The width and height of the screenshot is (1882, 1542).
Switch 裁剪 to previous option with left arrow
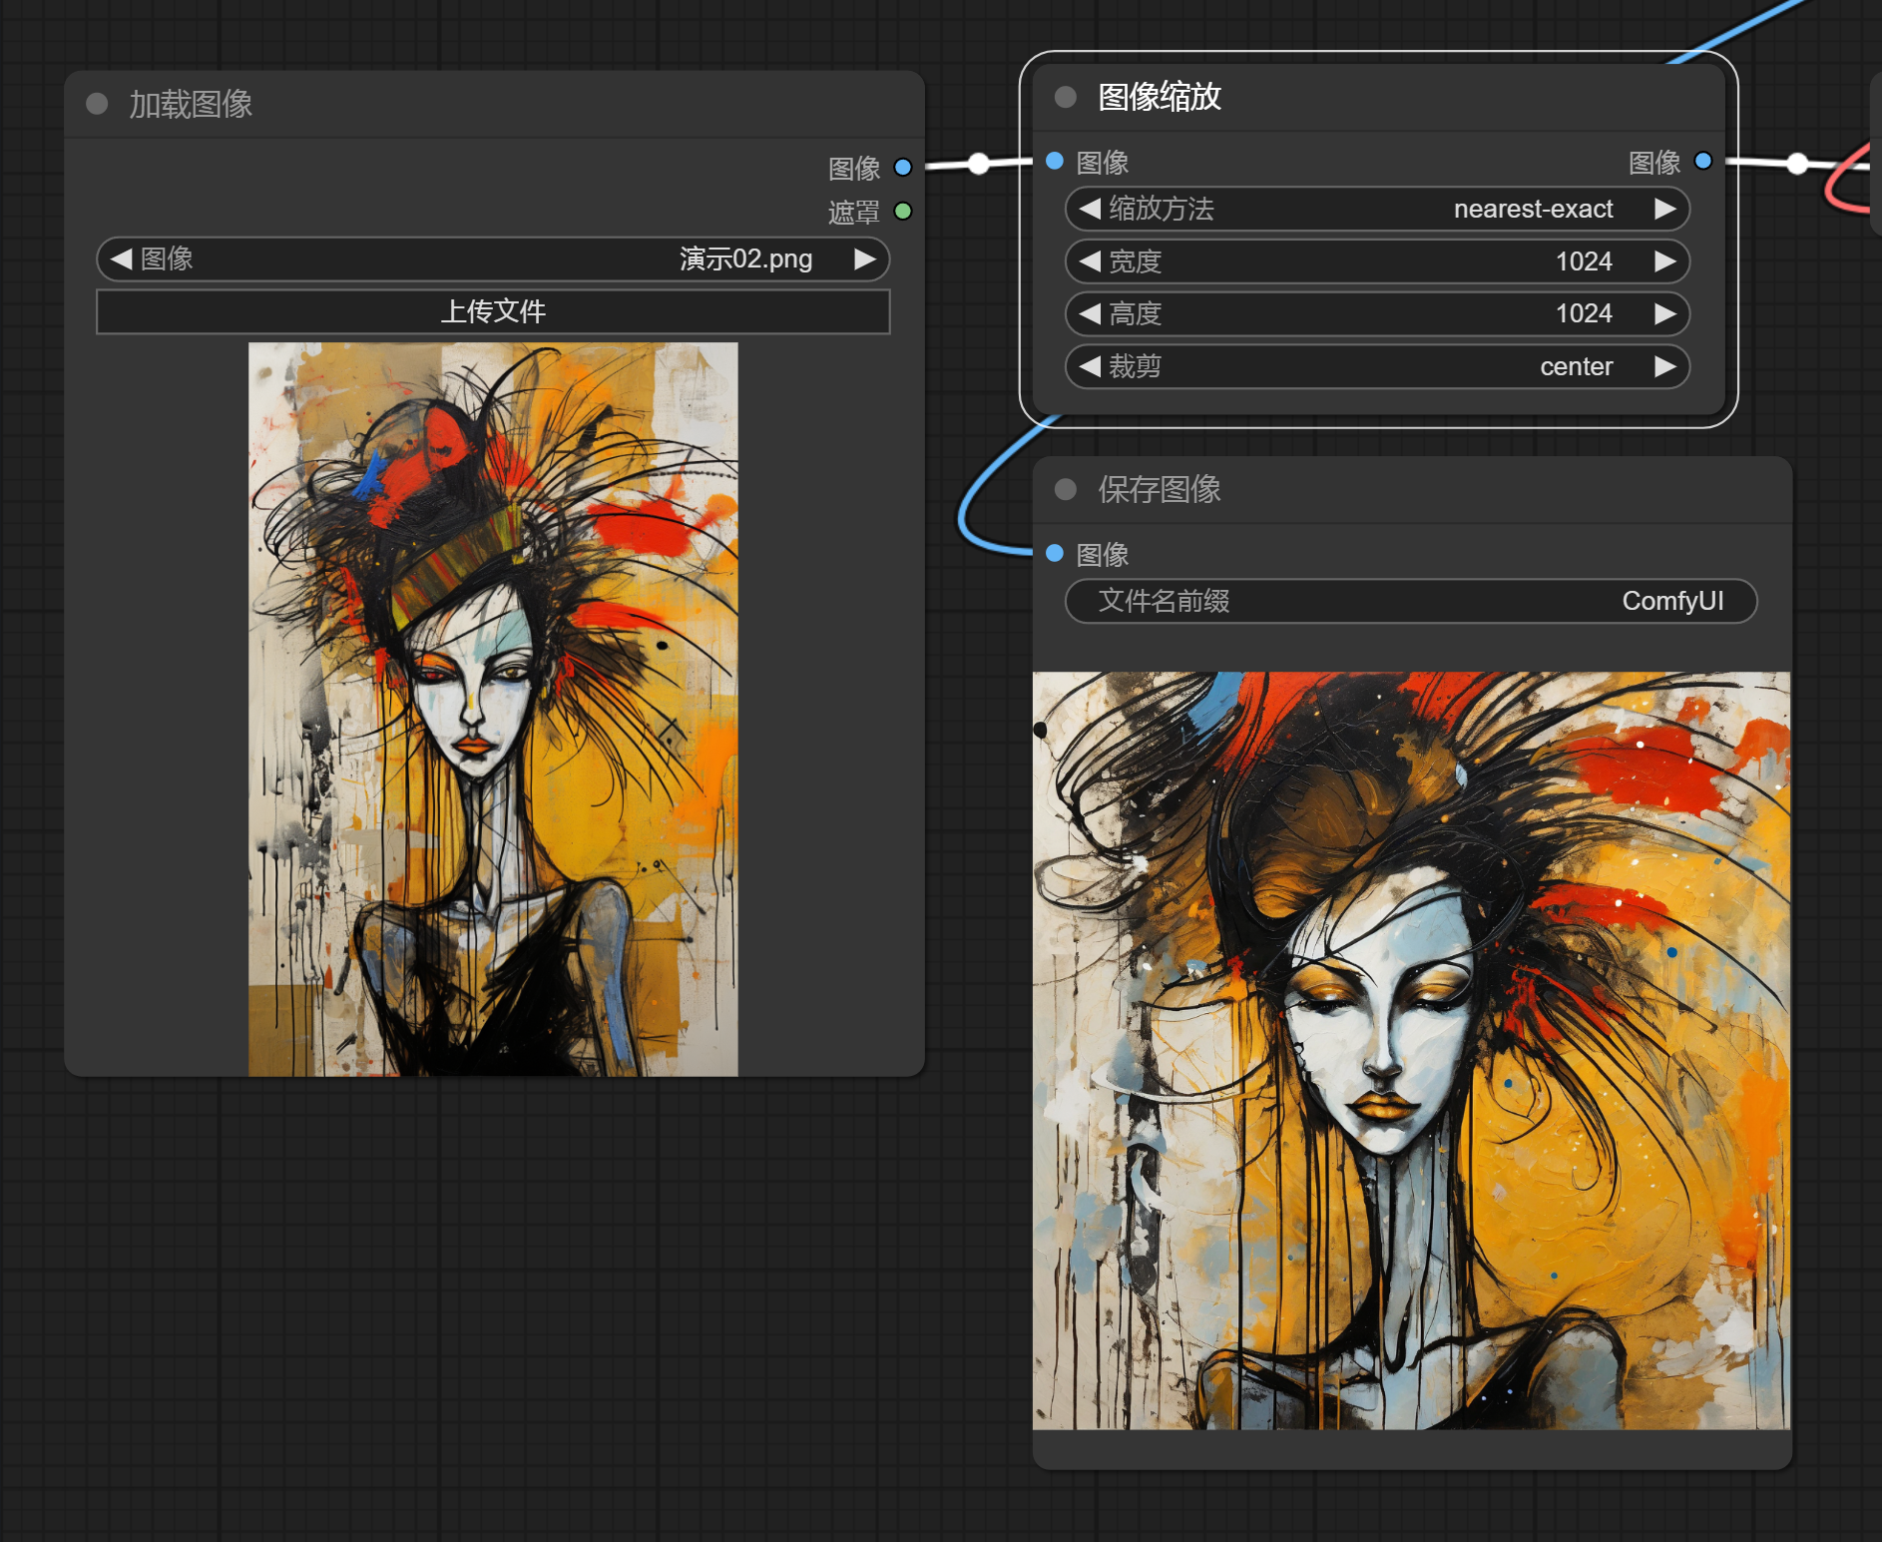(1091, 366)
